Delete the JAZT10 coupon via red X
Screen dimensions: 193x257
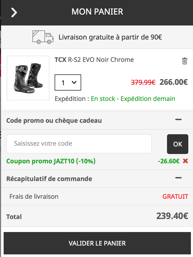tap(185, 161)
